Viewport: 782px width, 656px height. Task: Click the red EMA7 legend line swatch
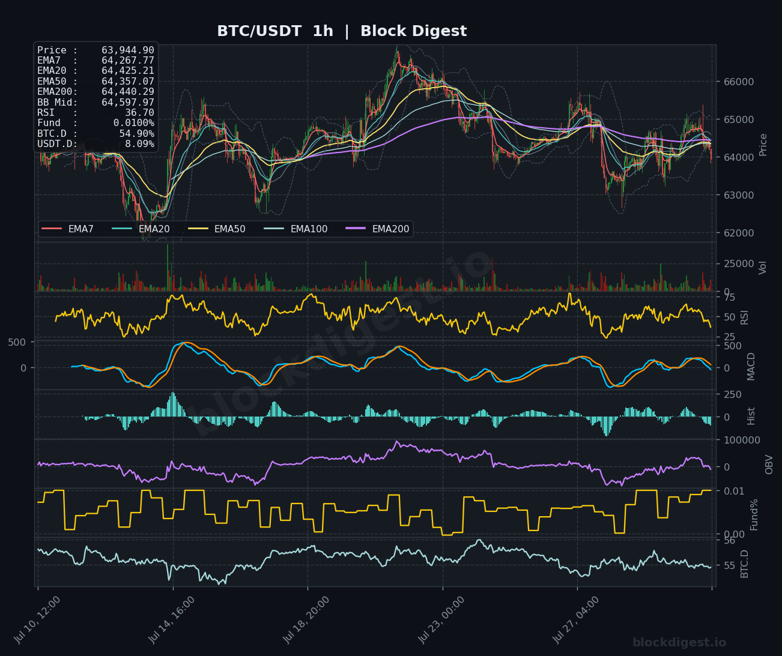coord(52,229)
